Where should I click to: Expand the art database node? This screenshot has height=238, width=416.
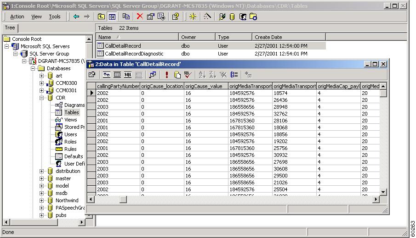[x=42, y=76]
